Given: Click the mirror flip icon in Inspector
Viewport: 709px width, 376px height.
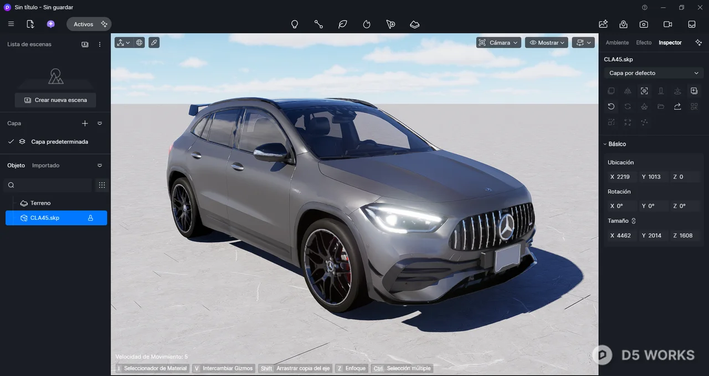Looking at the screenshot, I should tap(628, 91).
